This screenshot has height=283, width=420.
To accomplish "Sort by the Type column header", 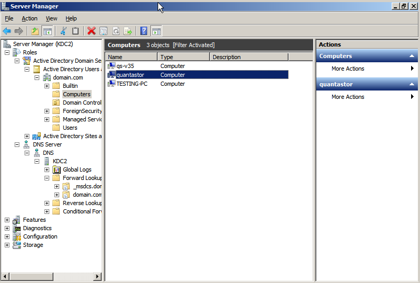I will [x=184, y=57].
